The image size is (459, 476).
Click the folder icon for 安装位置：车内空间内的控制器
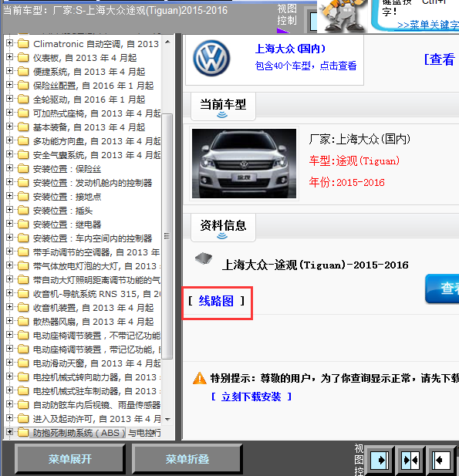23,238
